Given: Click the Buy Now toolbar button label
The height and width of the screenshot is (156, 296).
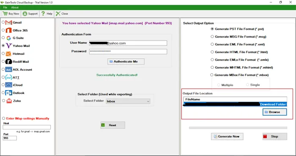Looking at the screenshot, I should click(14, 13).
